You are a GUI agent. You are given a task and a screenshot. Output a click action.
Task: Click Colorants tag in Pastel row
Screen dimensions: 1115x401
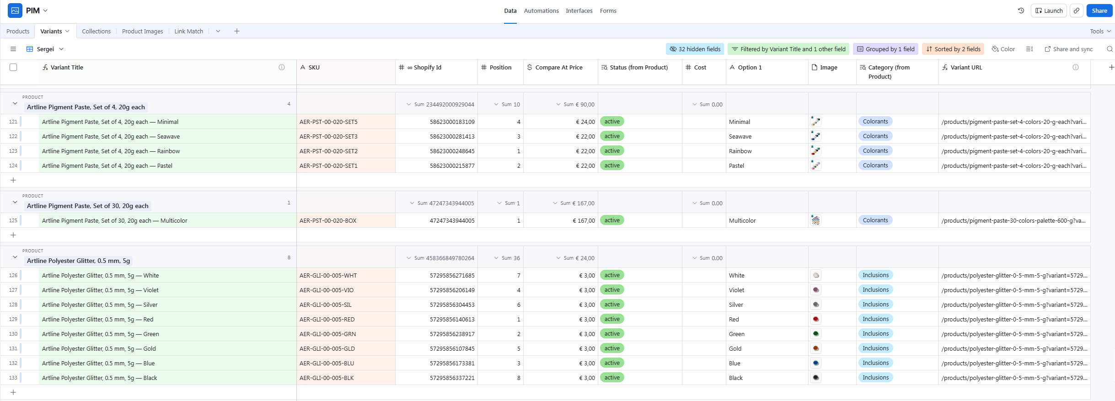point(875,166)
